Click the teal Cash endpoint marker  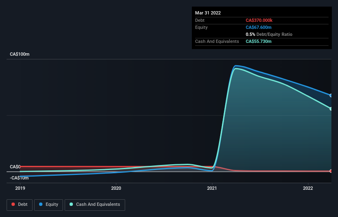(x=331, y=109)
